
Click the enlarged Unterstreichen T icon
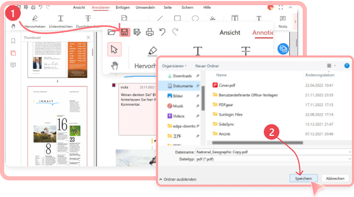[x=197, y=51]
